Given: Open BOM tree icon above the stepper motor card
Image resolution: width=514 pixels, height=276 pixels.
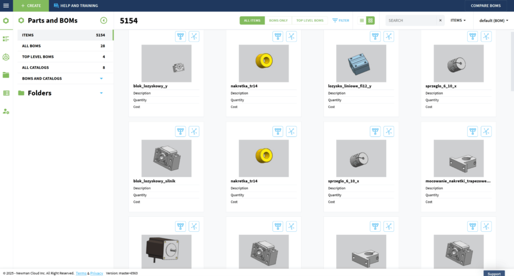Looking at the screenshot, I should (x=180, y=226).
